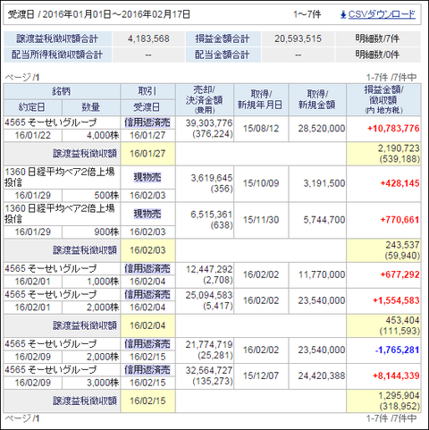
Task: Click the 明細数/0件 cell
Action: point(378,55)
